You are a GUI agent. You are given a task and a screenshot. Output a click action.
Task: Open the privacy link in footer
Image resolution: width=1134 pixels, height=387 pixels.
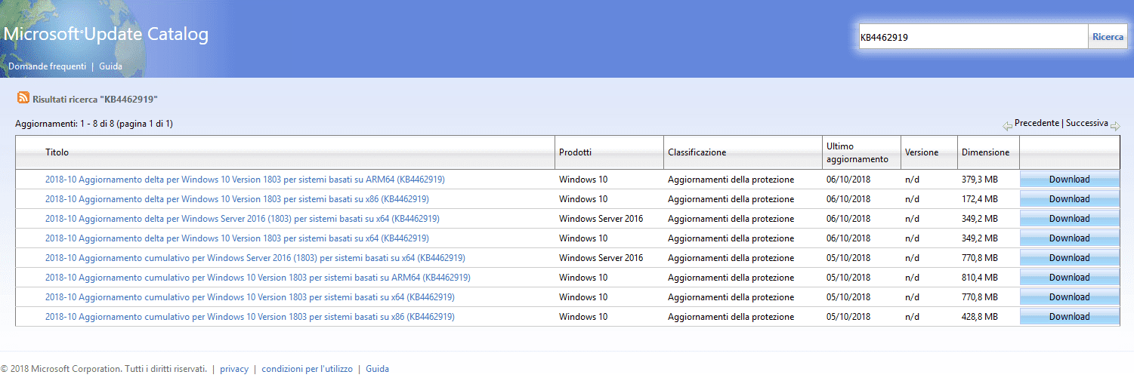click(x=234, y=369)
